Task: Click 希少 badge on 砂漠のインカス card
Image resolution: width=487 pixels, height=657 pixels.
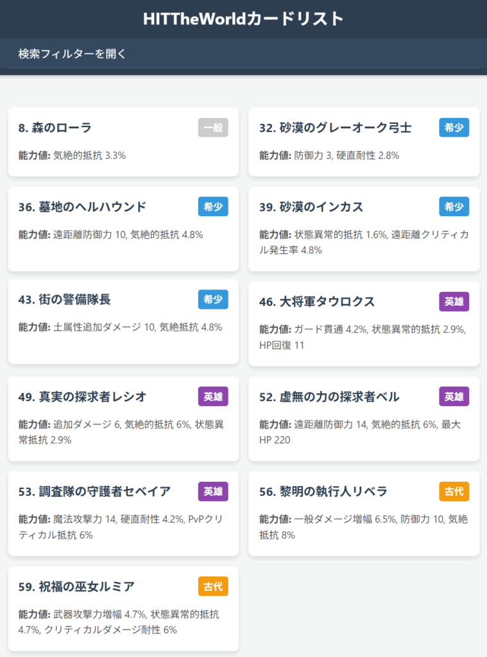Action: [454, 207]
